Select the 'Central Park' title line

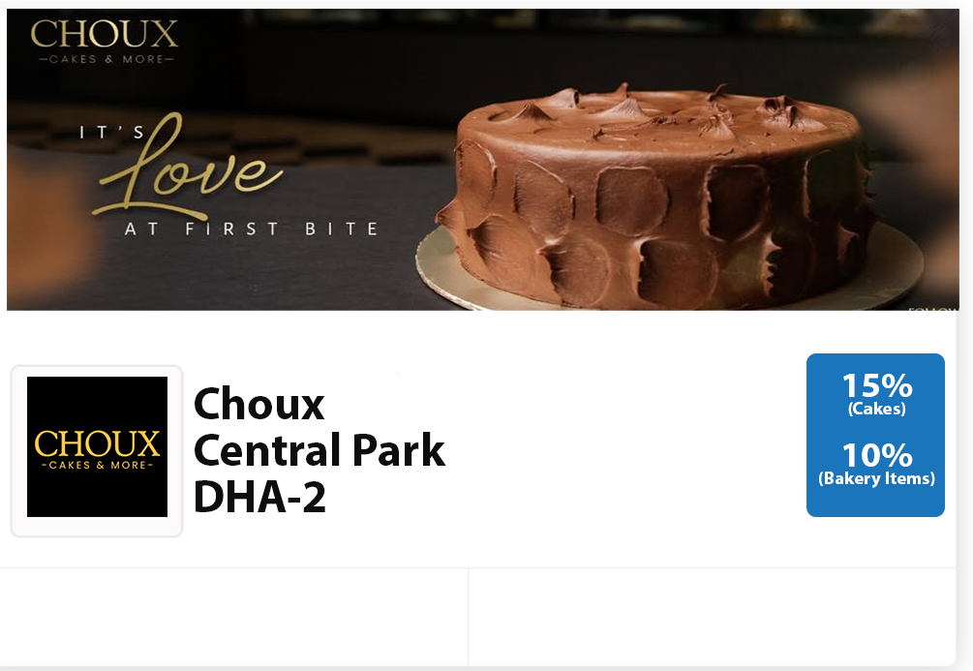point(319,450)
